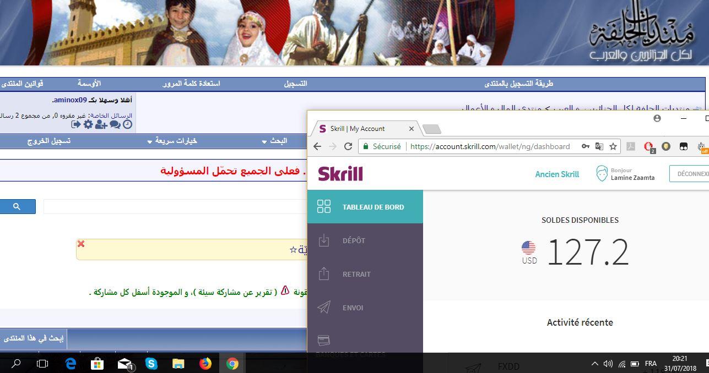Click the Ancien Skrill link
Screen dimensions: 709x373
[557, 174]
